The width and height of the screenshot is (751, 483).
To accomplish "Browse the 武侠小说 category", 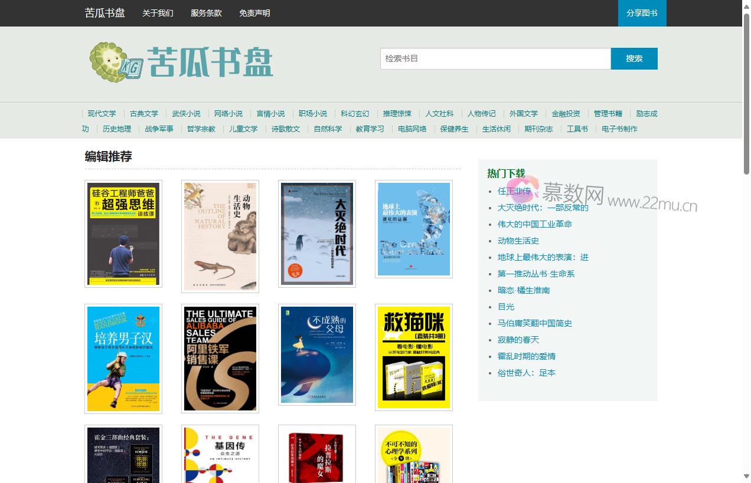I will click(x=187, y=114).
